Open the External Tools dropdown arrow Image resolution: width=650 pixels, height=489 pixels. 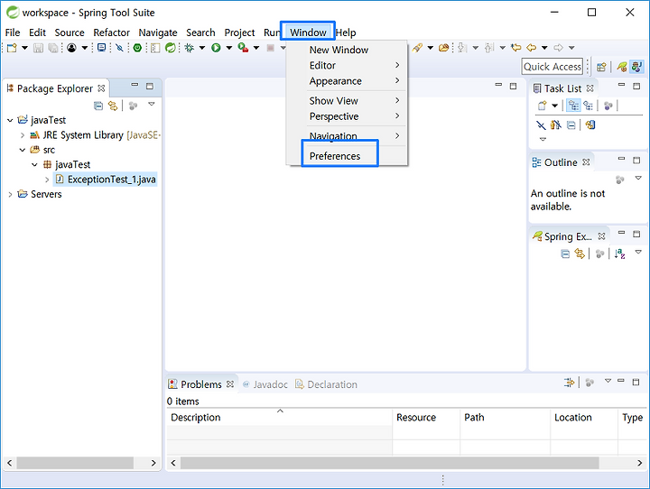pyautogui.click(x=256, y=48)
